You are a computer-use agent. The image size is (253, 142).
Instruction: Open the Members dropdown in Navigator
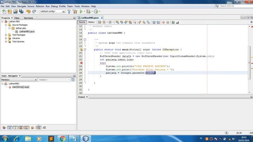click(19, 80)
